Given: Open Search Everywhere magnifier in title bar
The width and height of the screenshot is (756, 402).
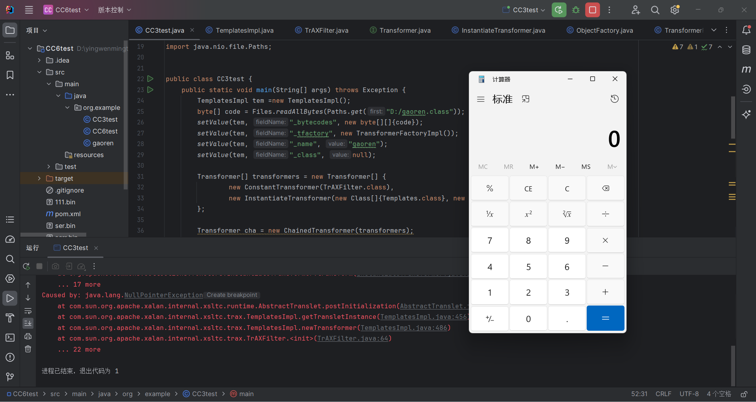Looking at the screenshot, I should [655, 10].
